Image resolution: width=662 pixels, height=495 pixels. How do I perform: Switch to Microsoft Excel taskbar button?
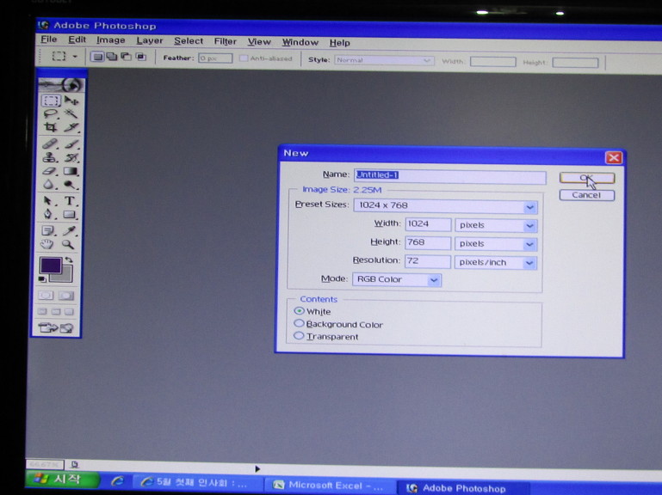point(329,486)
